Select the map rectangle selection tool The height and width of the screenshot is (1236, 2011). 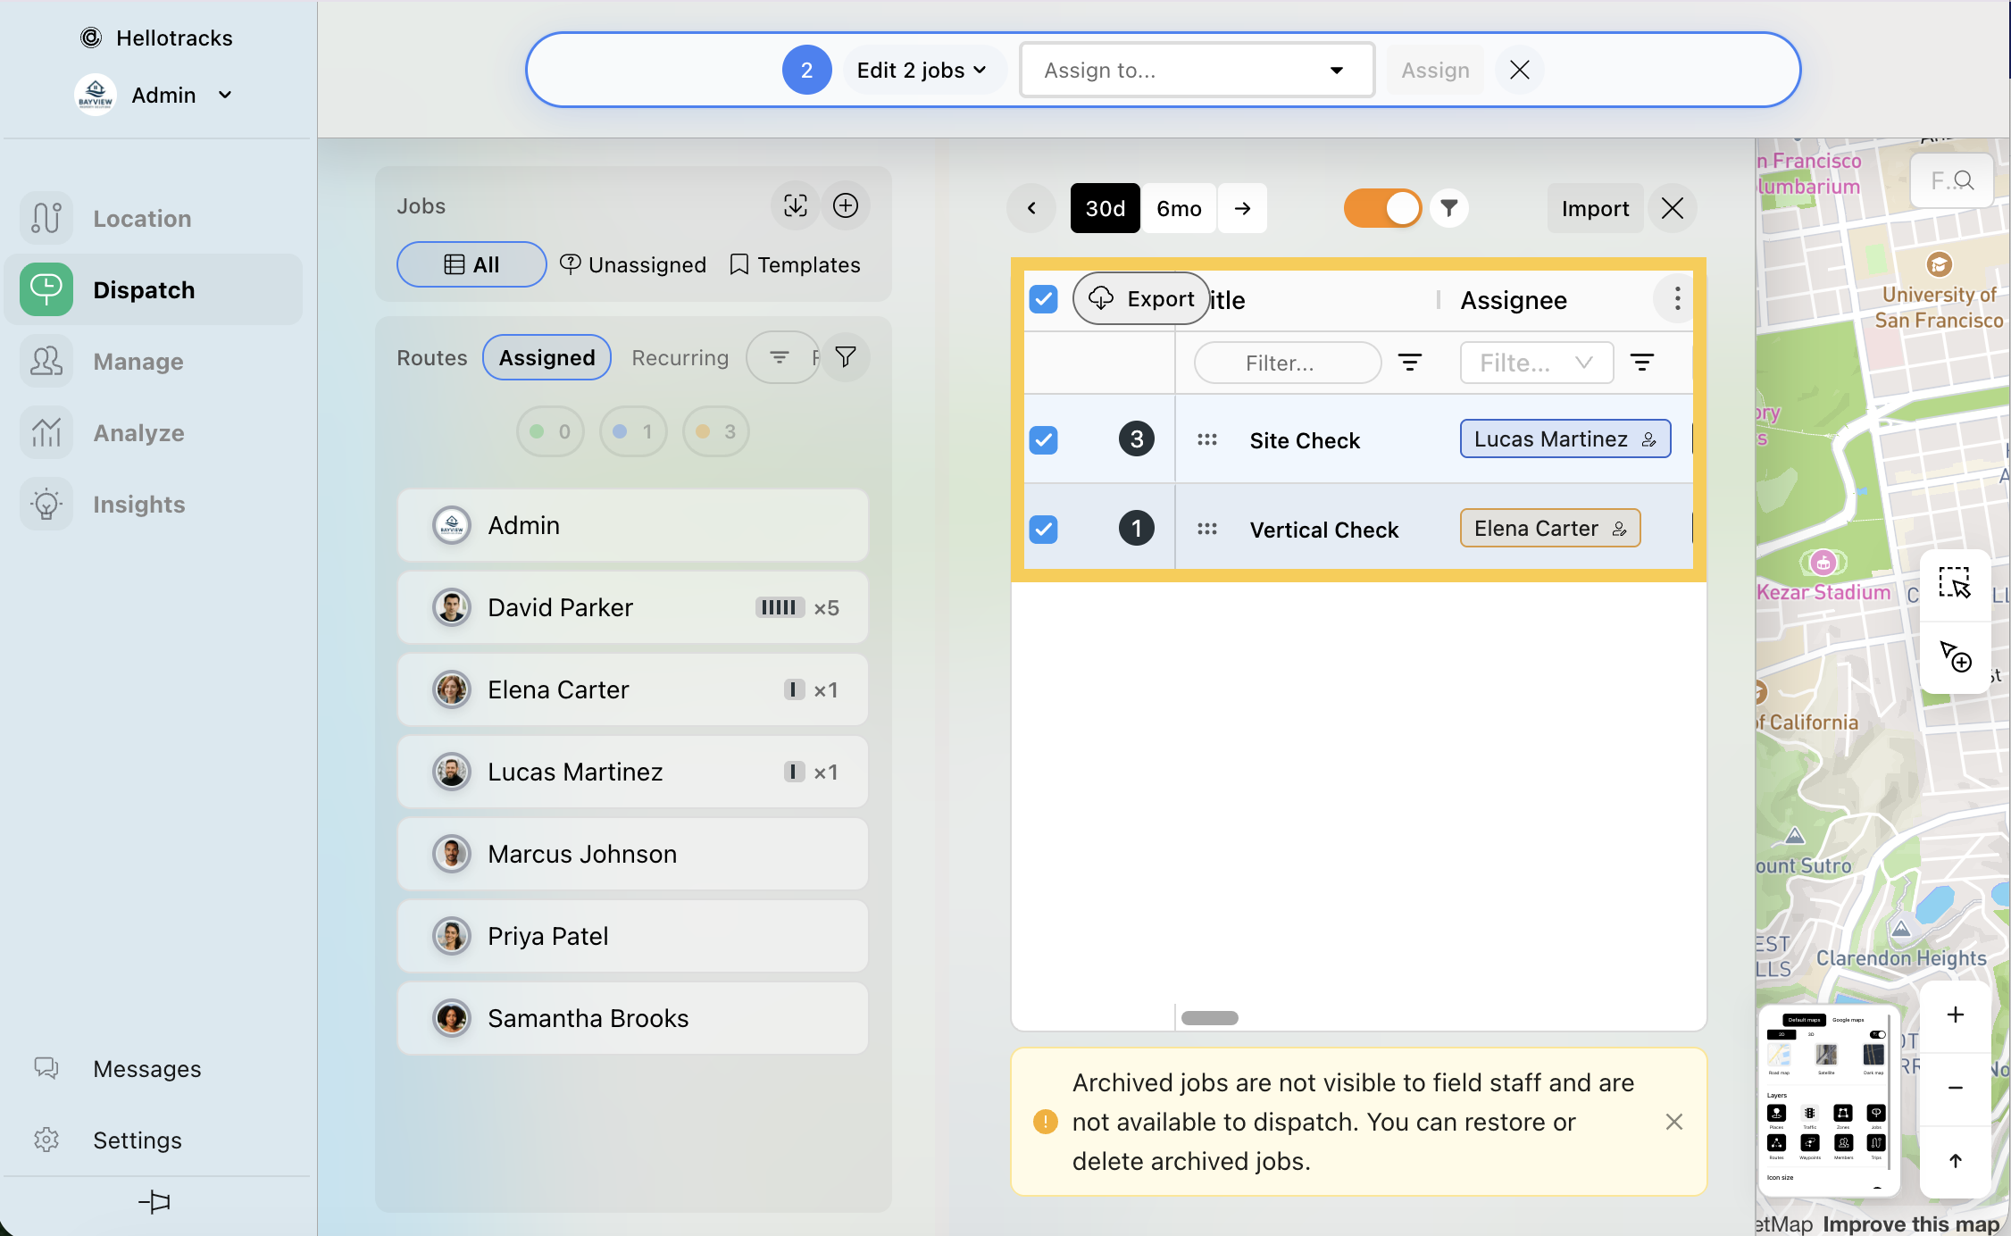click(1954, 583)
